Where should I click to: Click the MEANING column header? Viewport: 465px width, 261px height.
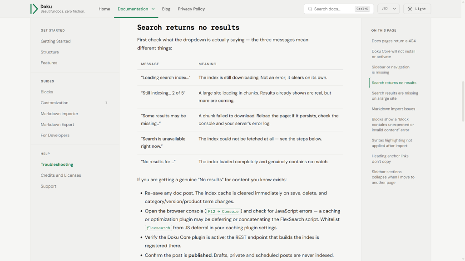pyautogui.click(x=207, y=64)
